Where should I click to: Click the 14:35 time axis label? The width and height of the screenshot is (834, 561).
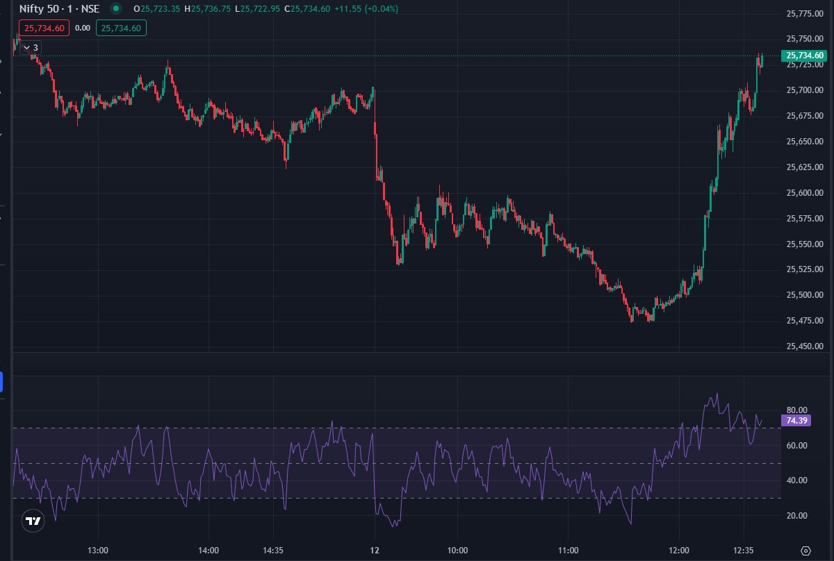tap(273, 551)
